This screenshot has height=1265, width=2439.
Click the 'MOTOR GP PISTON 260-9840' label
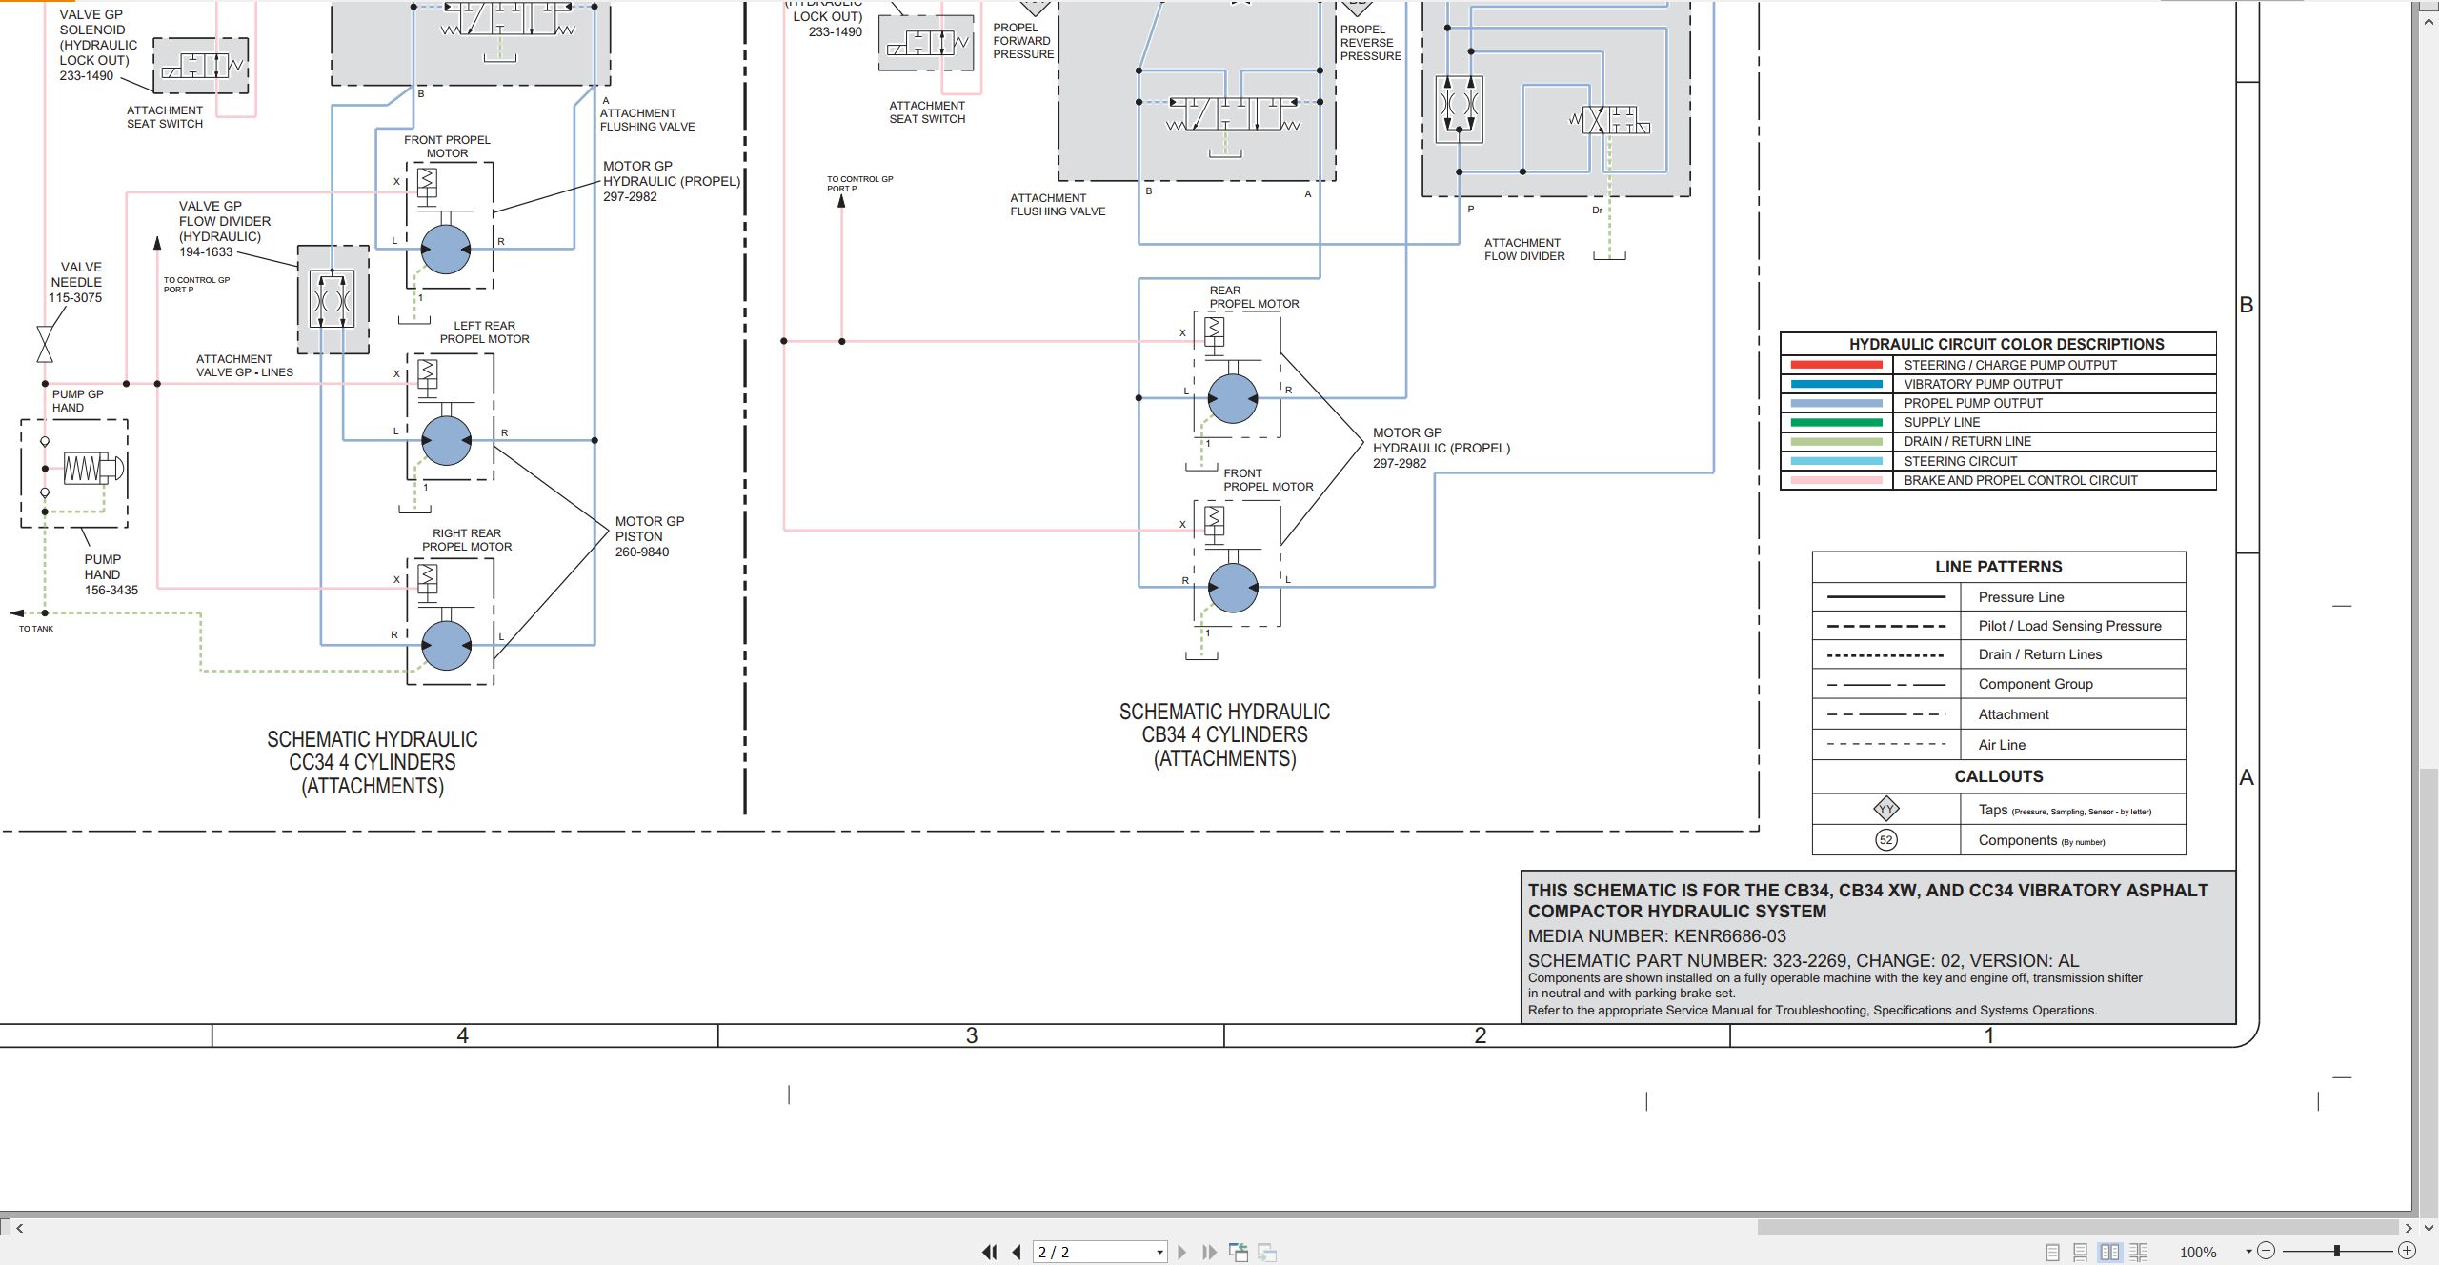coord(649,536)
